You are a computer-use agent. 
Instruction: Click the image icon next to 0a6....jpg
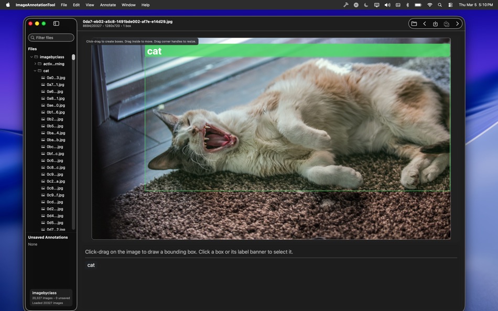[42, 91]
